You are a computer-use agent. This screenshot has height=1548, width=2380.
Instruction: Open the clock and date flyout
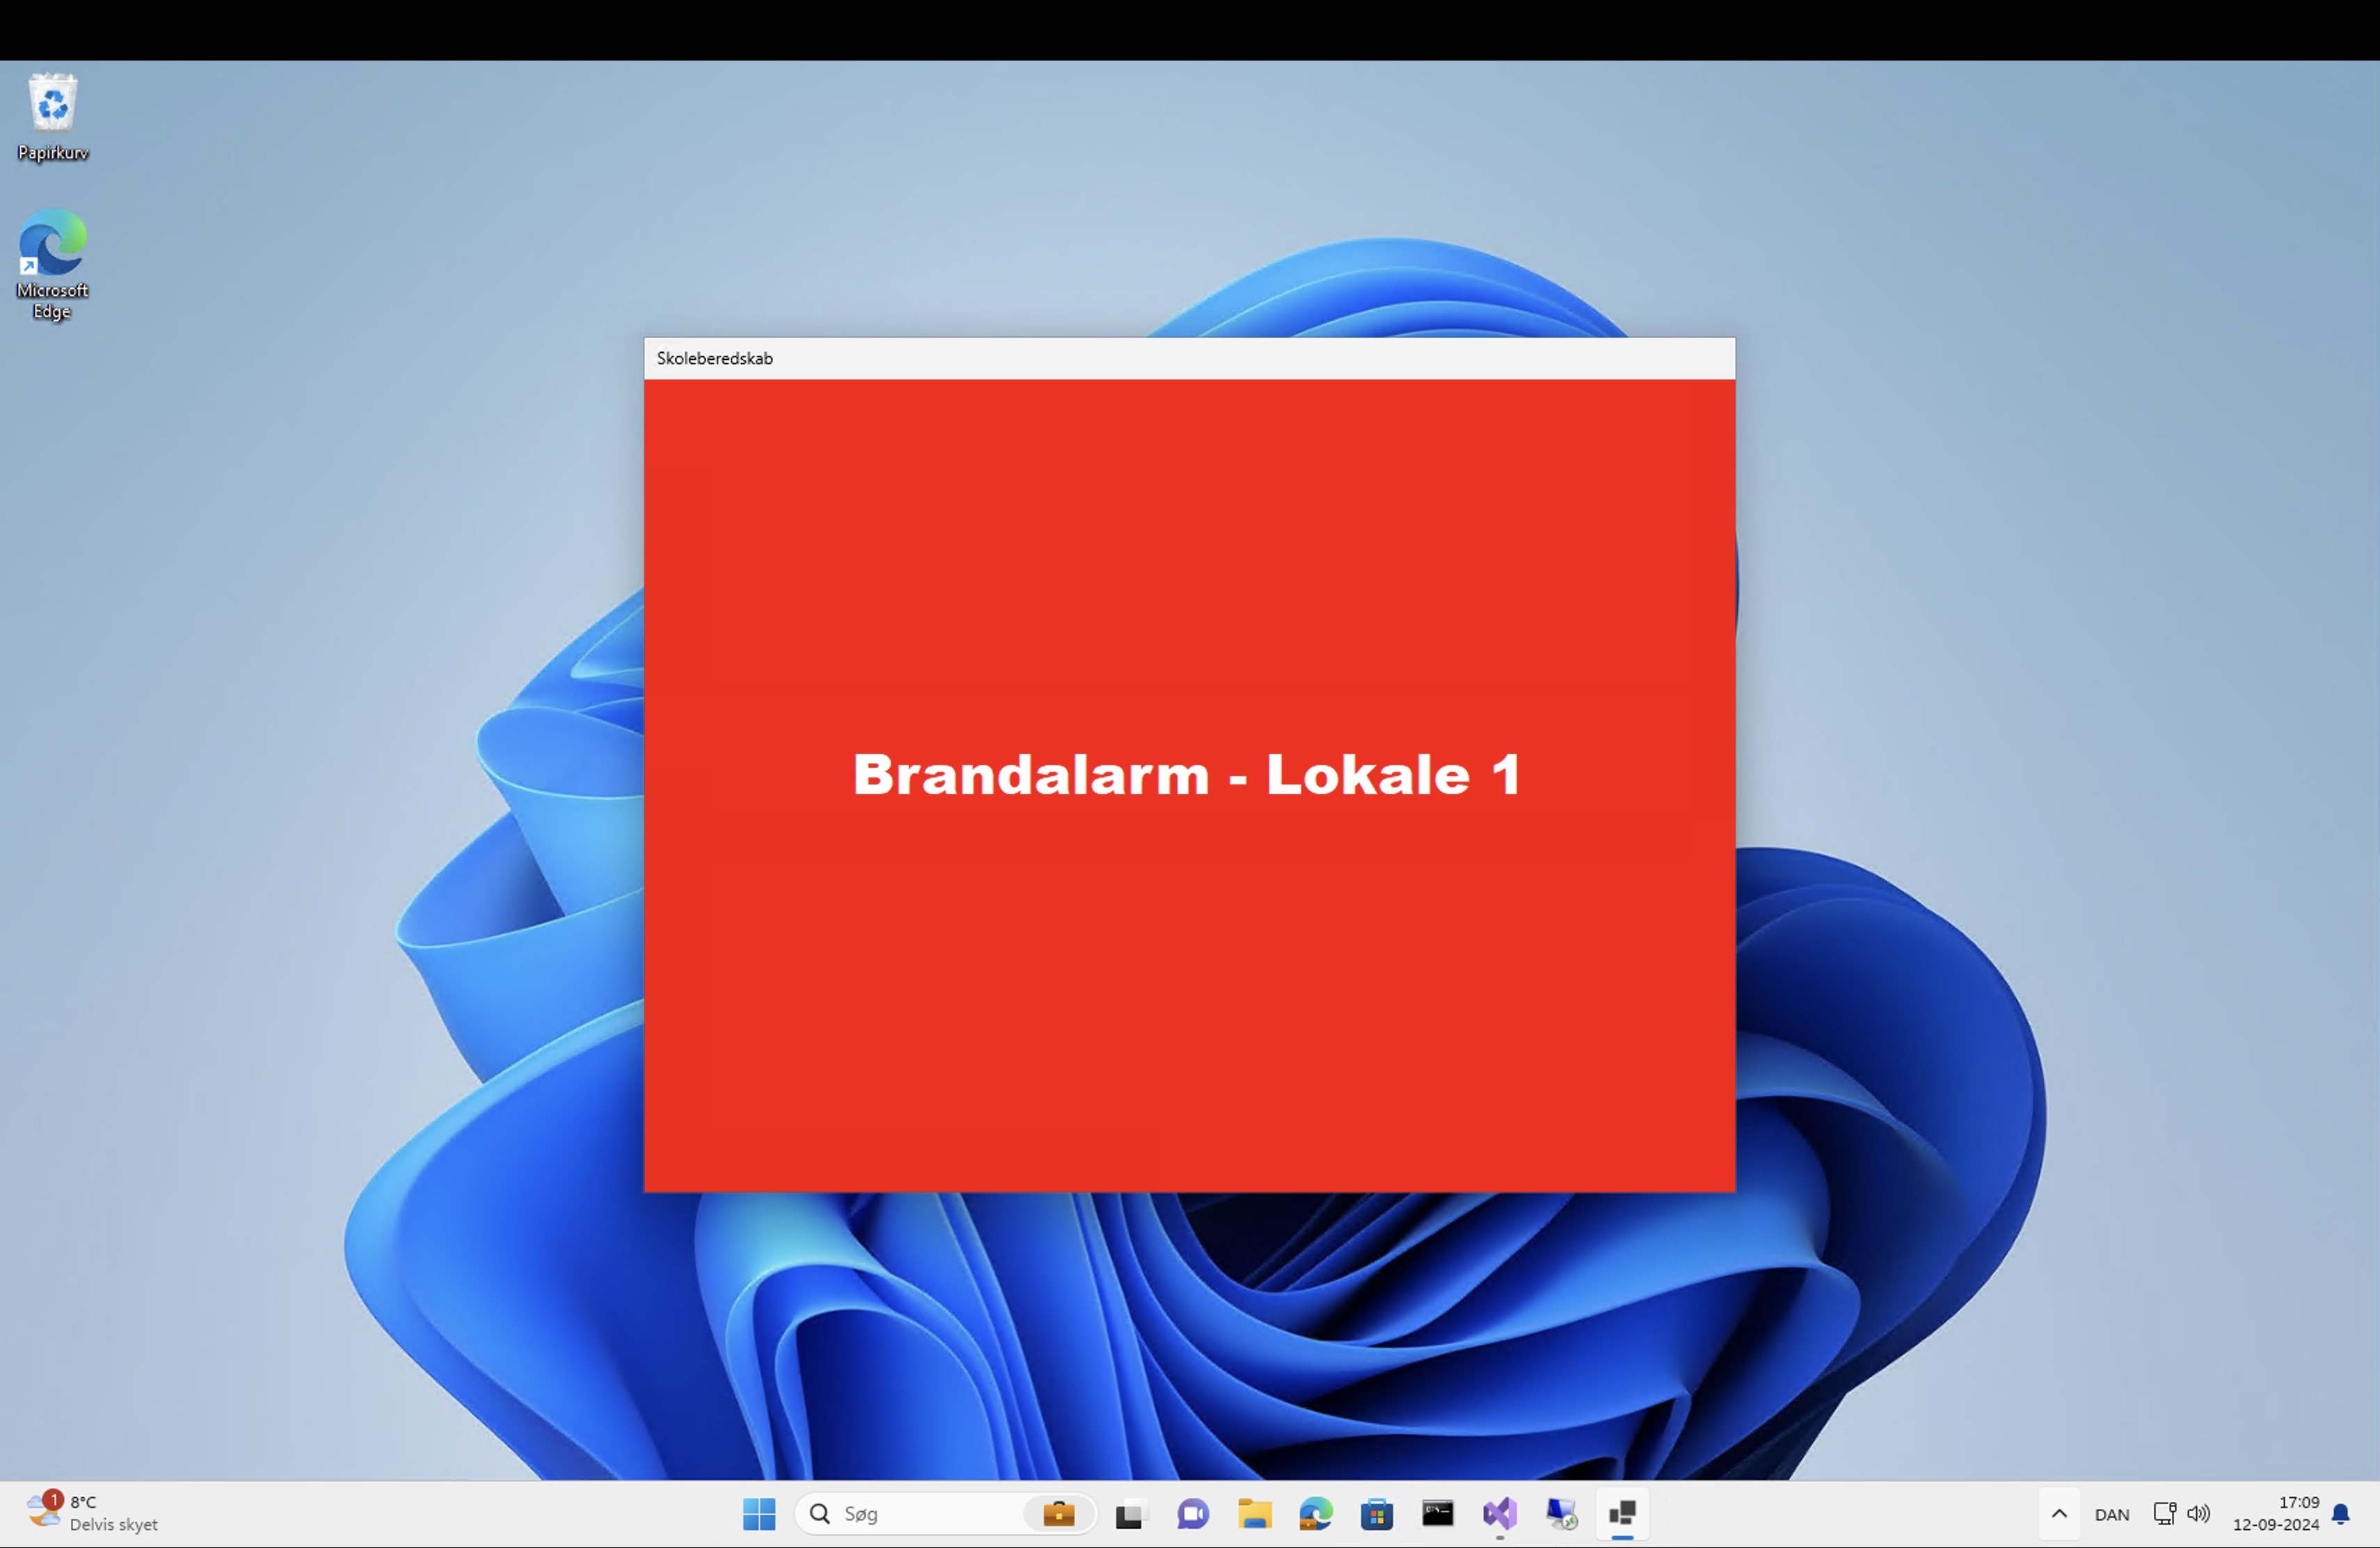coord(2275,1513)
